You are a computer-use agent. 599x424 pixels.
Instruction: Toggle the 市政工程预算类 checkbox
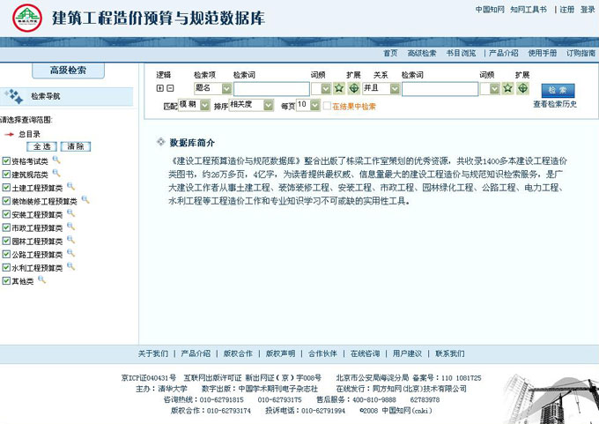pos(6,227)
